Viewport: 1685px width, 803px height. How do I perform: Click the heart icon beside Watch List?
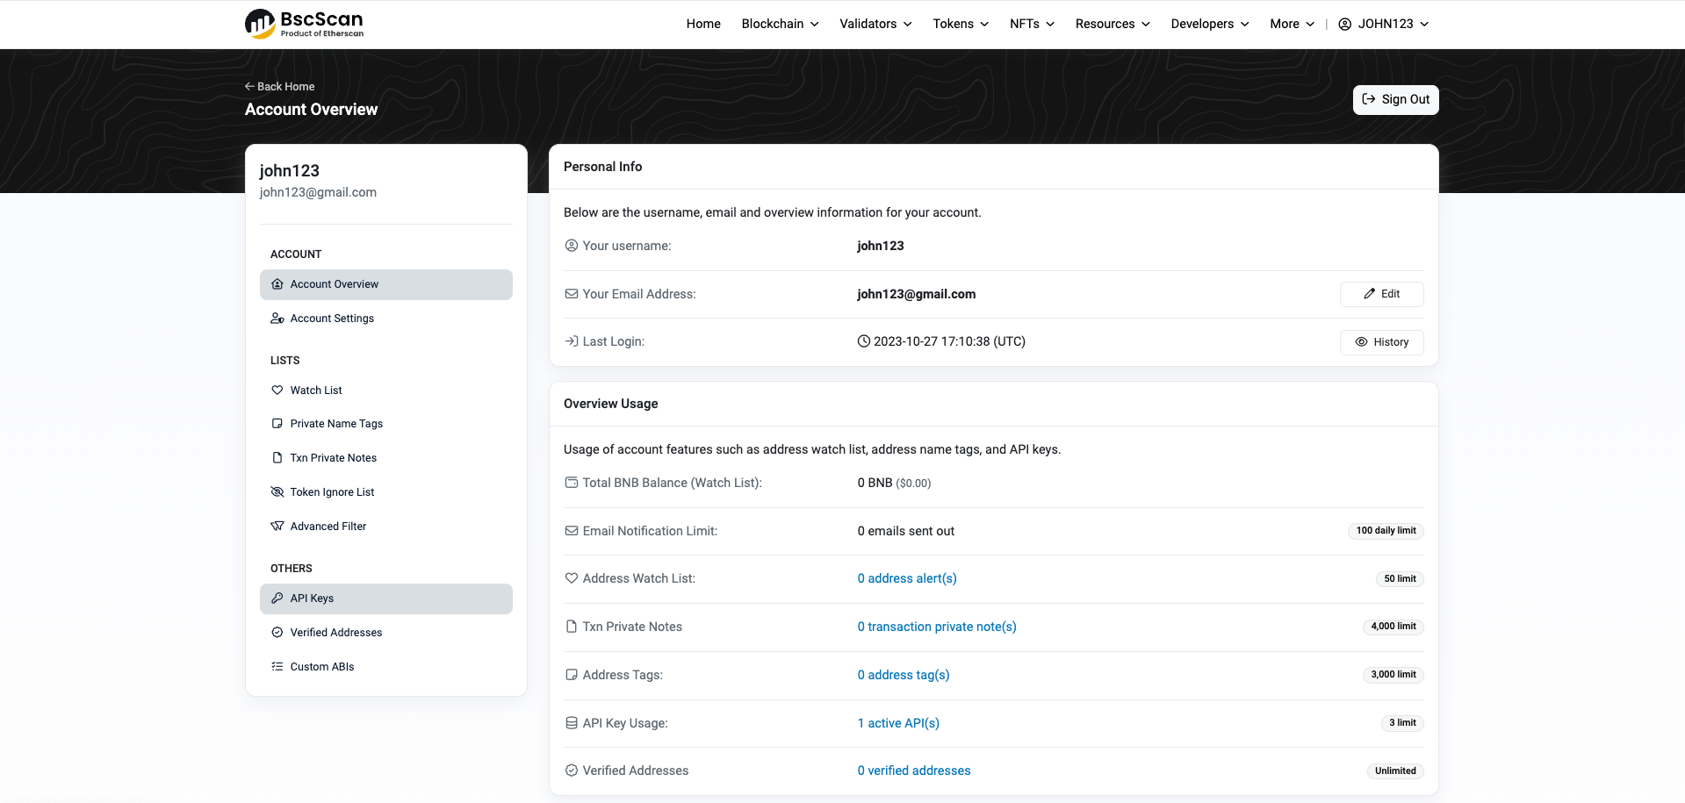pos(277,391)
